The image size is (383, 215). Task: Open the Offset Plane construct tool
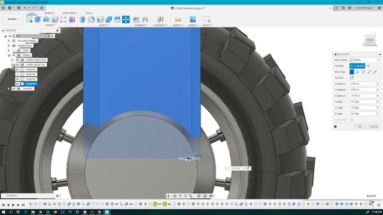(160, 20)
